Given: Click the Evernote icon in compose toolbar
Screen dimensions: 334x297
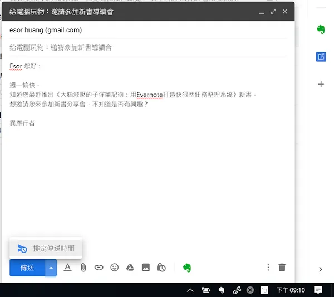Looking at the screenshot, I should point(187,268).
